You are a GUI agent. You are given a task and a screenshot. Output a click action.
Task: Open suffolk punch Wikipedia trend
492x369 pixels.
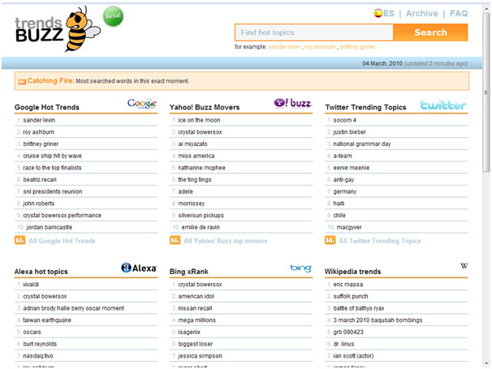coord(351,296)
